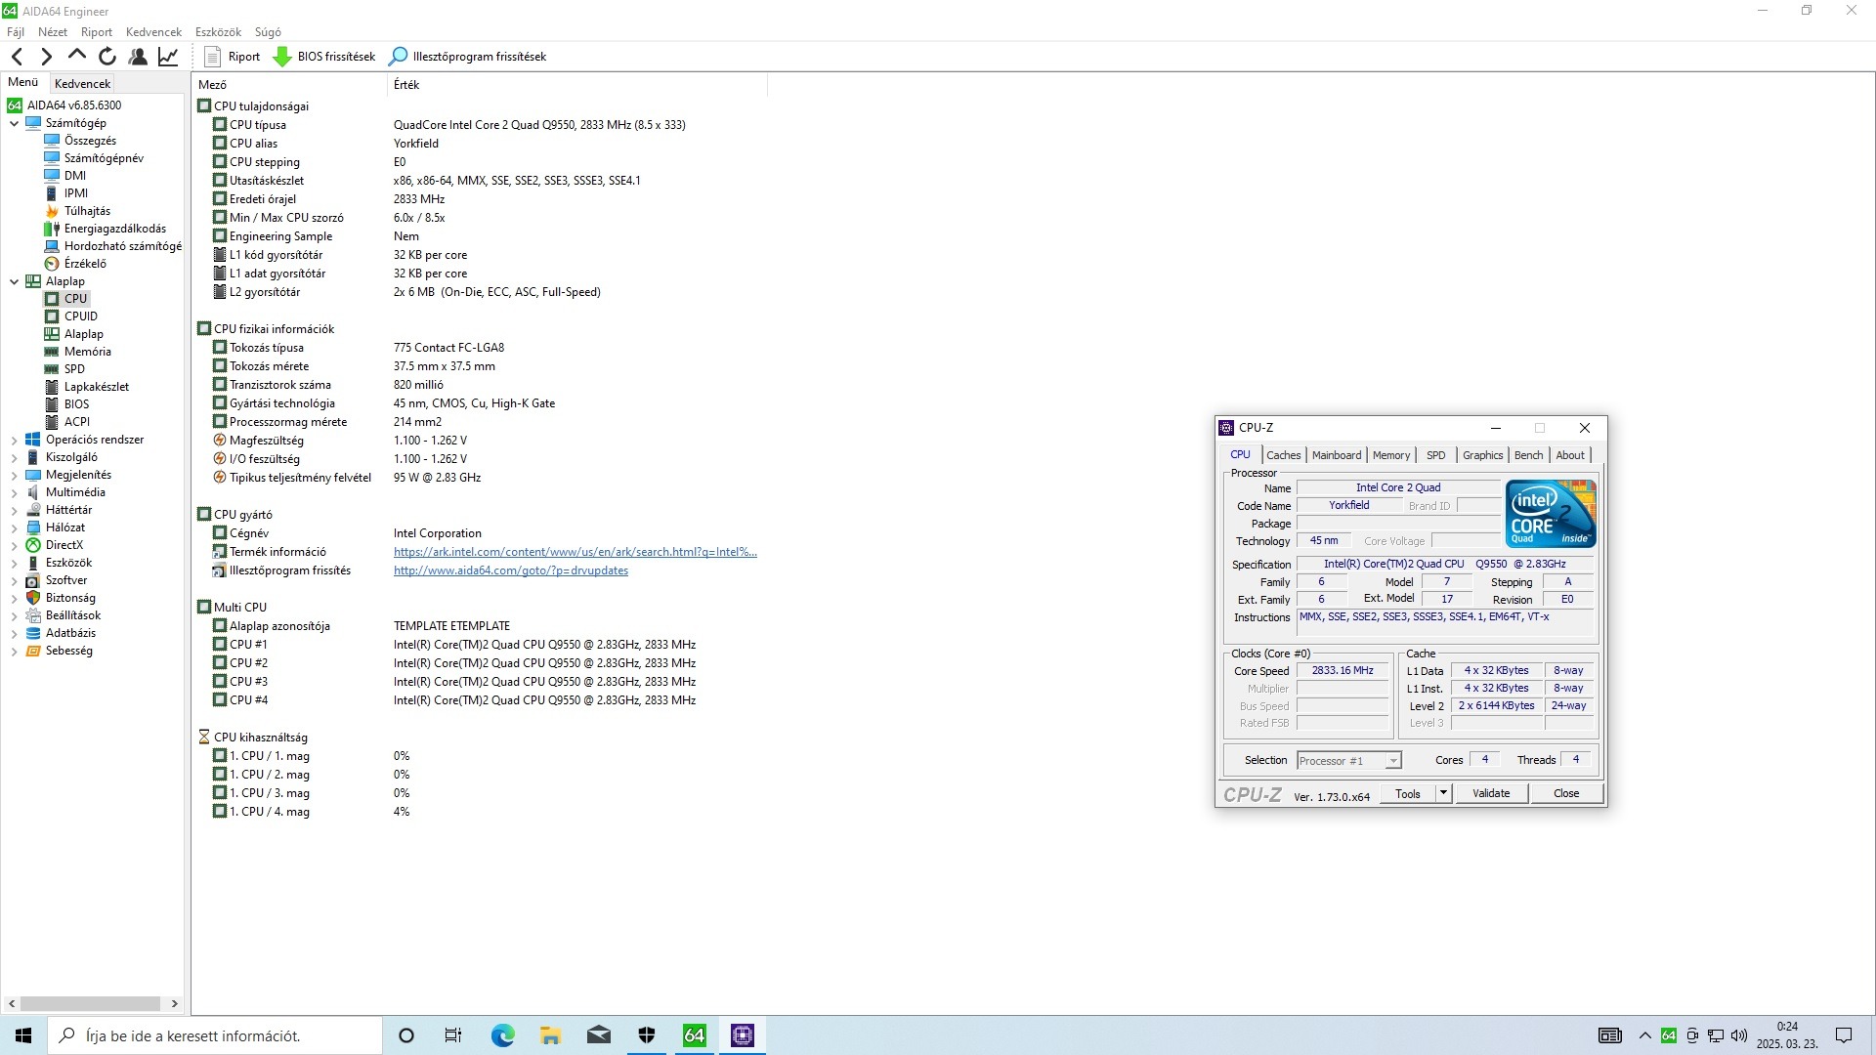This screenshot has width=1876, height=1055.
Task: Select the SPD tree item in AIDA64
Action: 74,369
